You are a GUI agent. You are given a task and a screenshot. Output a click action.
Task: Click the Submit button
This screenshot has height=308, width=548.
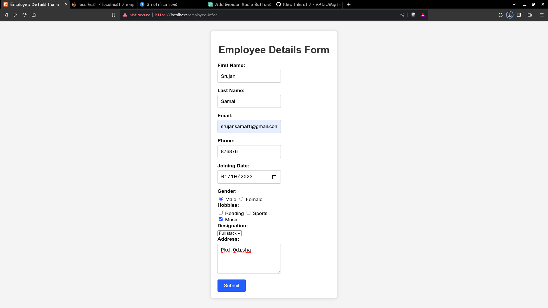coord(231,285)
